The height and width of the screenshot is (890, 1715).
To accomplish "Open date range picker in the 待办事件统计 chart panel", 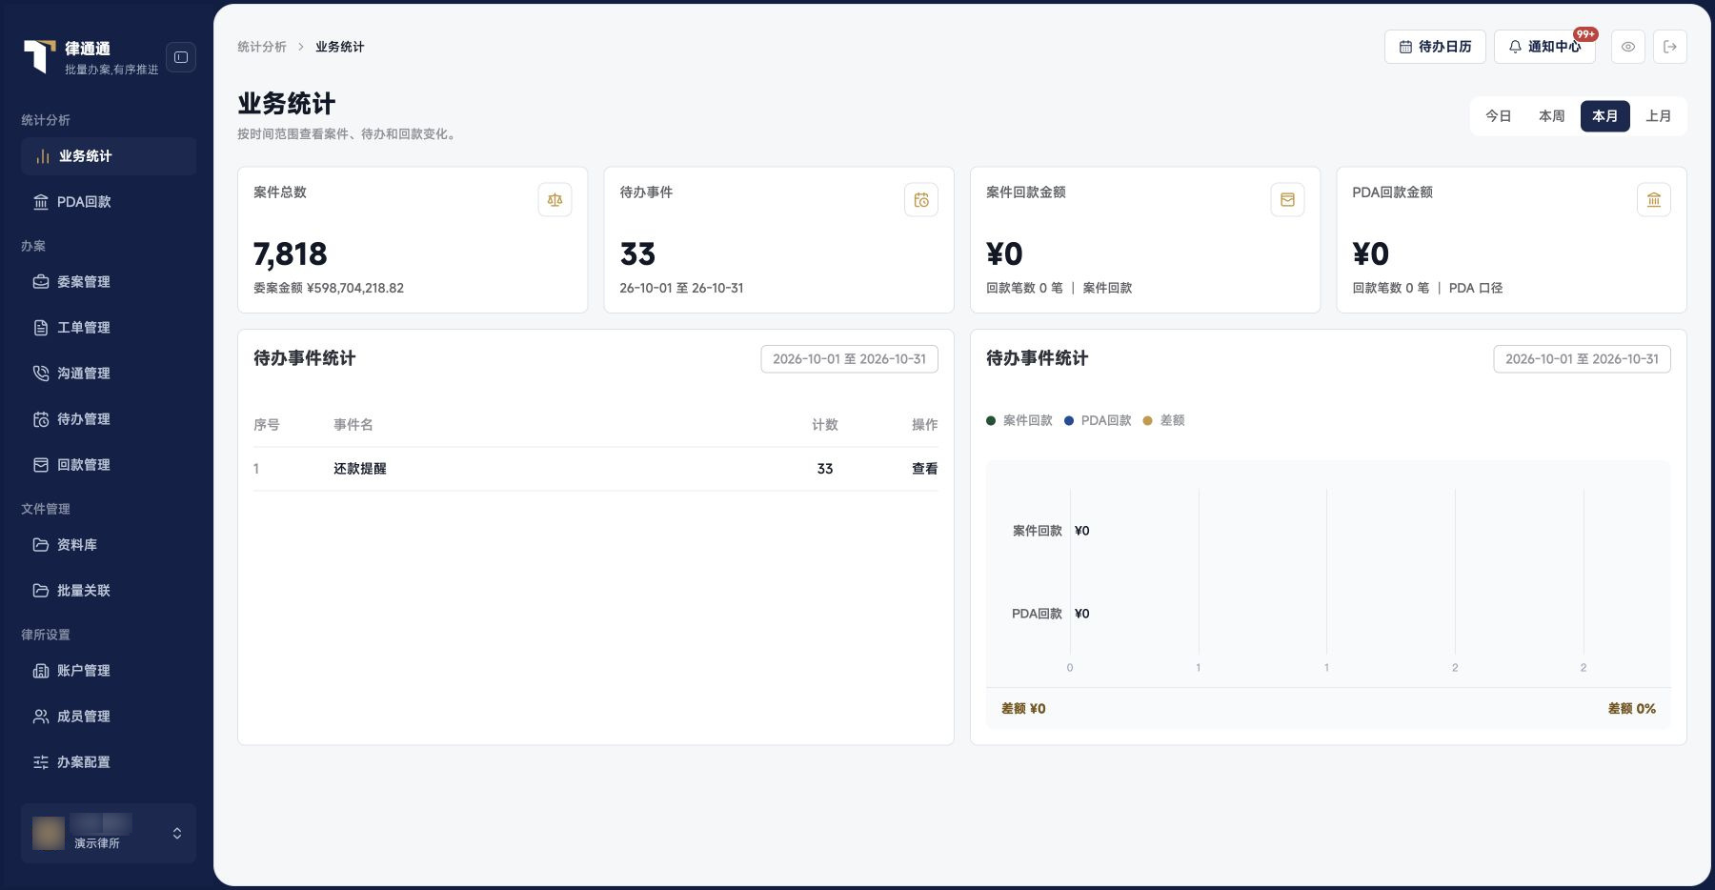I will point(1582,359).
